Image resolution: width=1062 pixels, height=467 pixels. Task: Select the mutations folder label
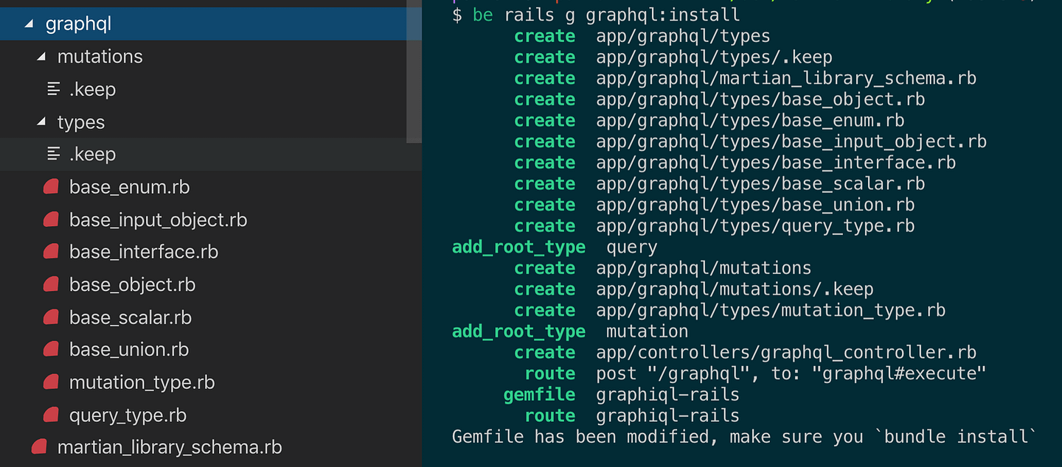pyautogui.click(x=100, y=57)
